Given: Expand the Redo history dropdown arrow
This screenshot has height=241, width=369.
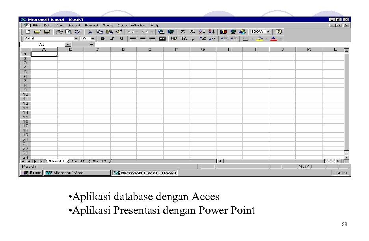Looking at the screenshot, I should pos(151,32).
